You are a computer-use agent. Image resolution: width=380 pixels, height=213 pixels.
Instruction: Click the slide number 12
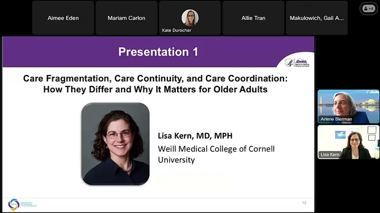coord(304,202)
